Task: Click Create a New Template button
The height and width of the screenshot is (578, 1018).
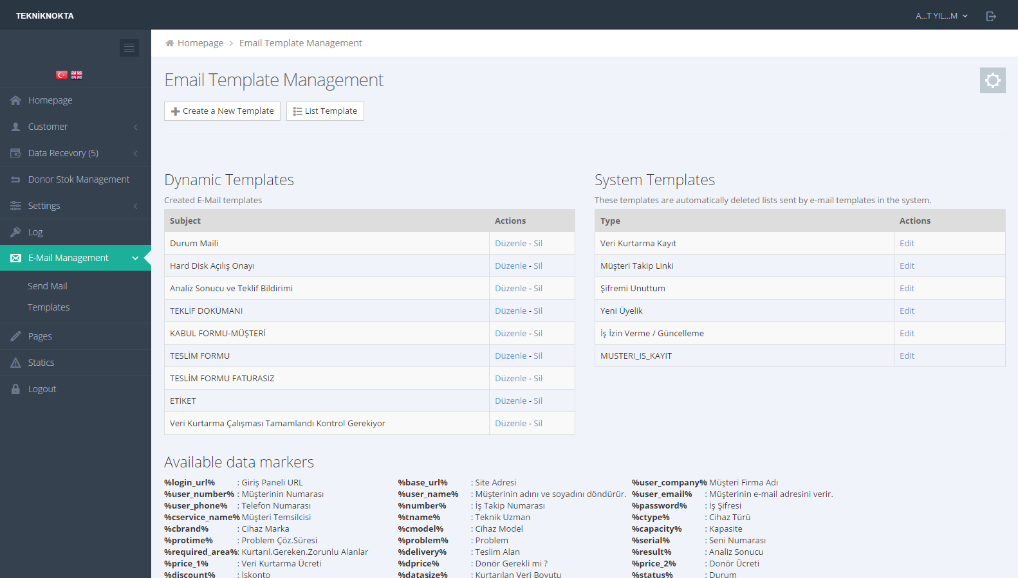Action: [x=222, y=111]
